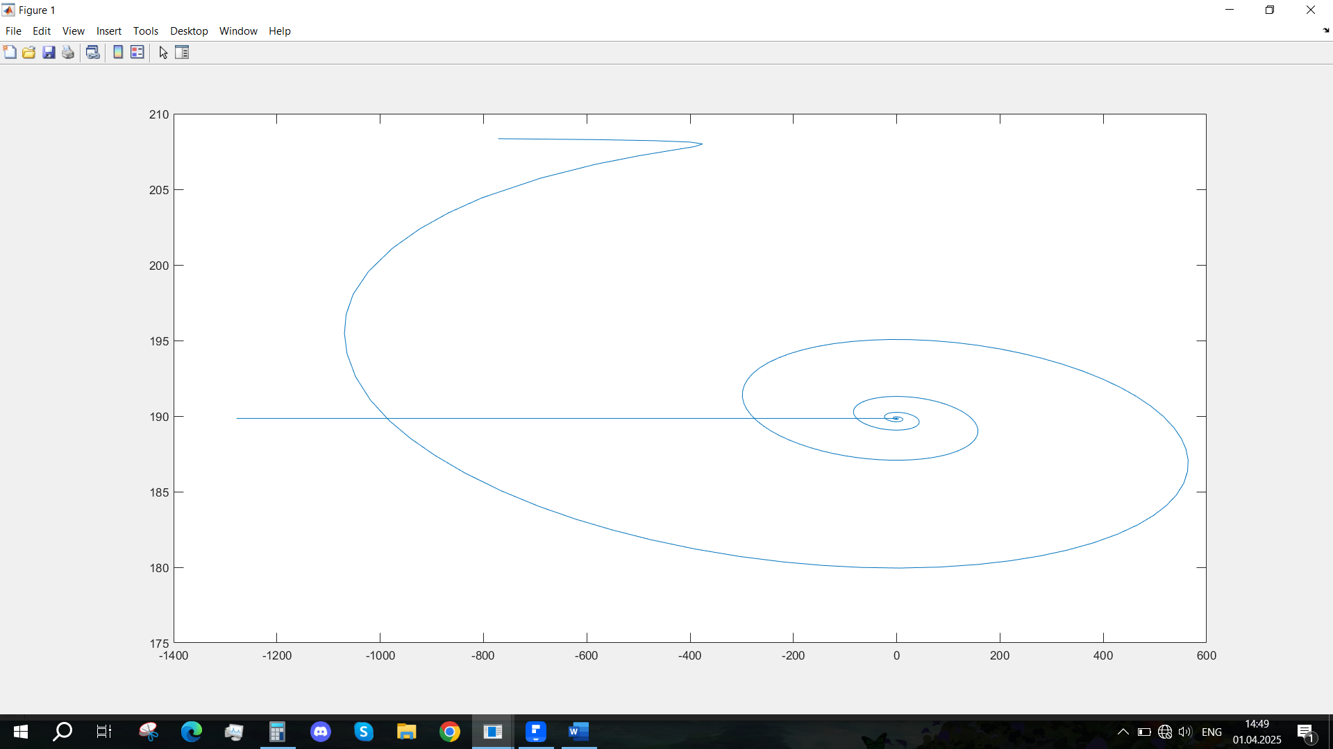Open the View menu
The width and height of the screenshot is (1333, 749).
(x=74, y=31)
